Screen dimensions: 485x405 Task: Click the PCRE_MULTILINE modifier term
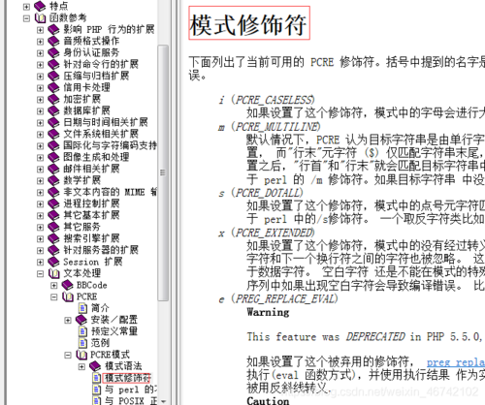coord(277,127)
